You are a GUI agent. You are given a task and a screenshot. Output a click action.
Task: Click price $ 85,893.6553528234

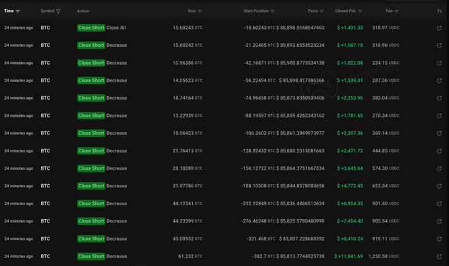pyautogui.click(x=300, y=46)
